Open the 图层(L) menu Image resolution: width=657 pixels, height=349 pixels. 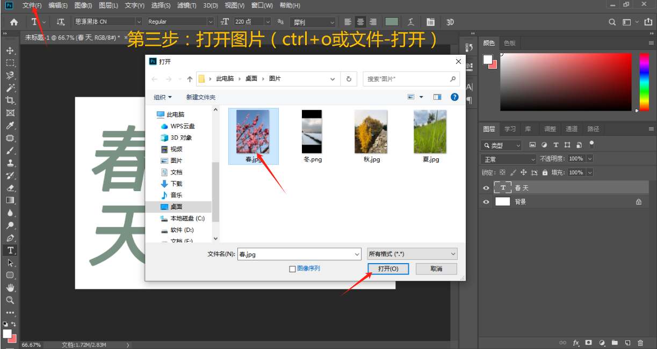(x=109, y=5)
